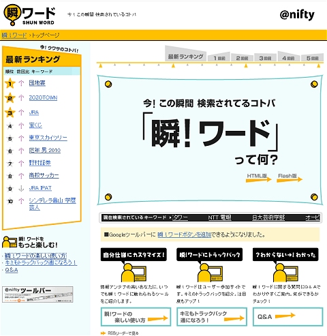Click ticker keyword 日大芸術学部

pyautogui.click(x=268, y=217)
